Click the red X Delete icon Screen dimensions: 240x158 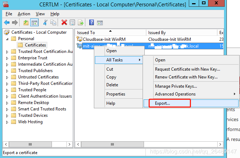64,23
